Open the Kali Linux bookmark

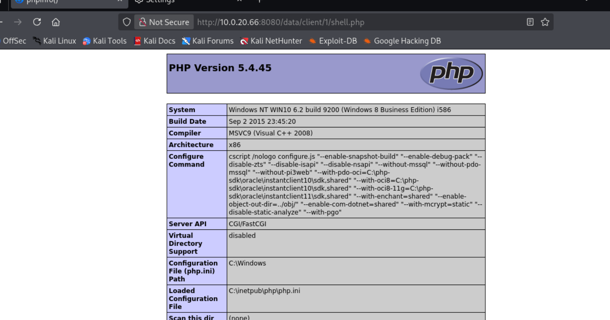click(55, 41)
